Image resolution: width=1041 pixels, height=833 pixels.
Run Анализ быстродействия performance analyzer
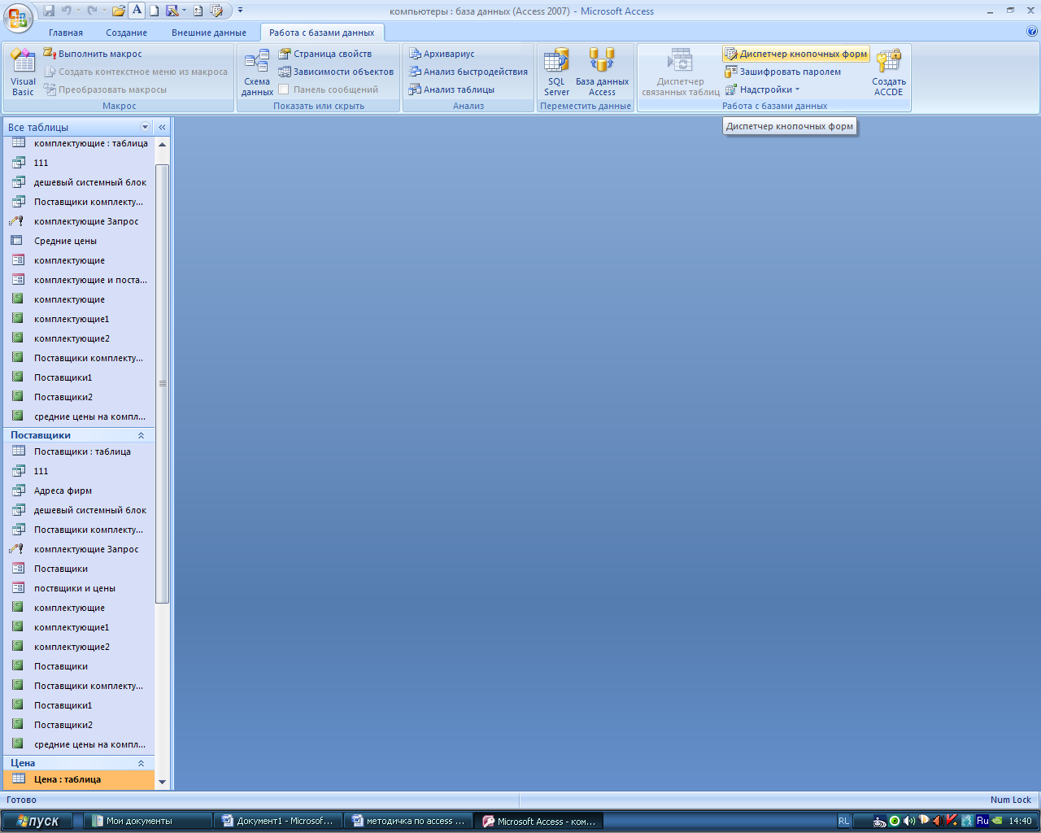pyautogui.click(x=468, y=72)
